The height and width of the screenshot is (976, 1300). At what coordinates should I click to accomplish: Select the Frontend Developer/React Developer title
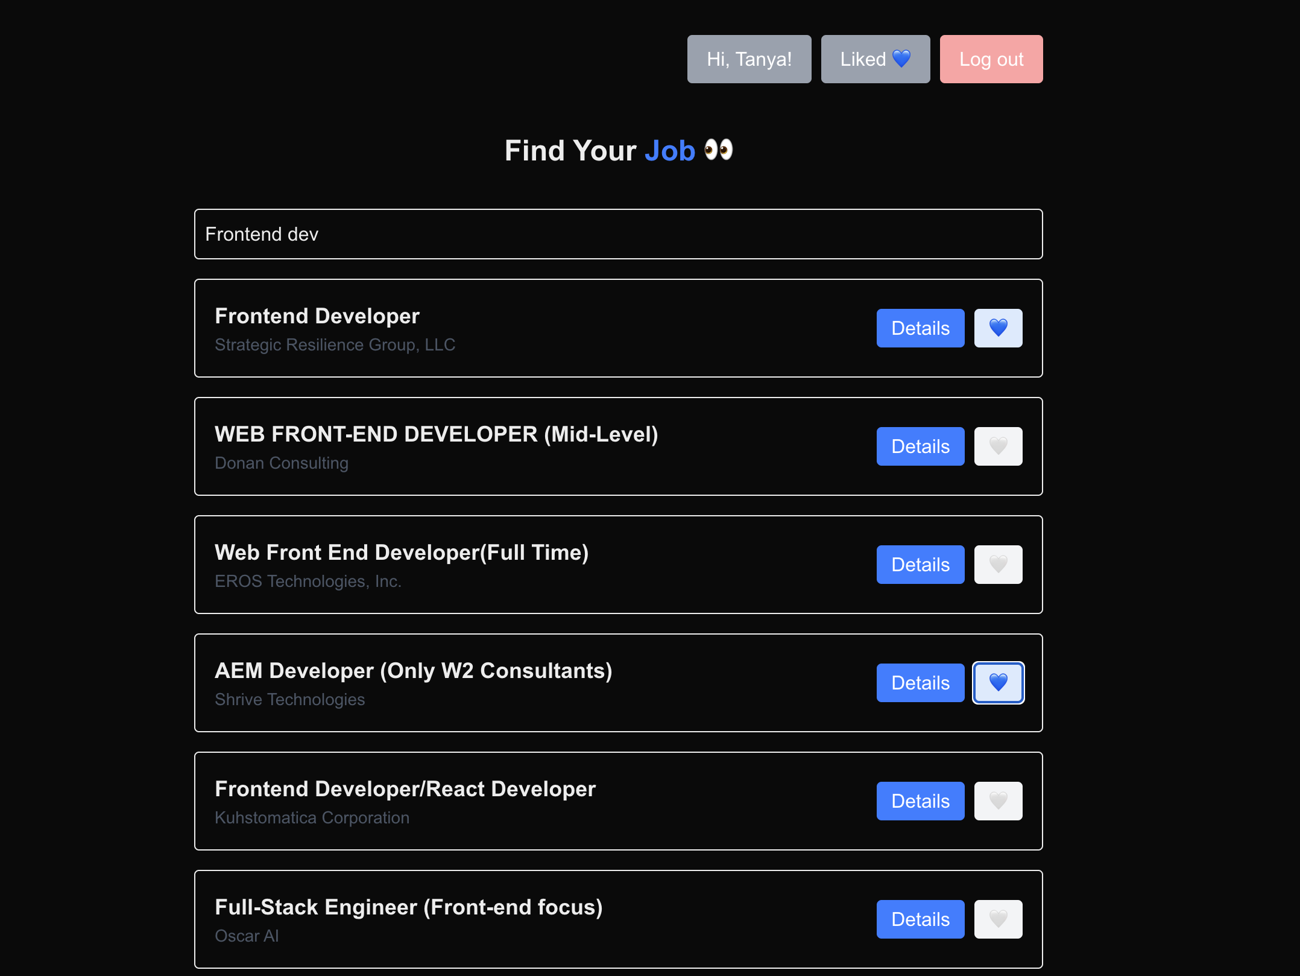pos(405,789)
